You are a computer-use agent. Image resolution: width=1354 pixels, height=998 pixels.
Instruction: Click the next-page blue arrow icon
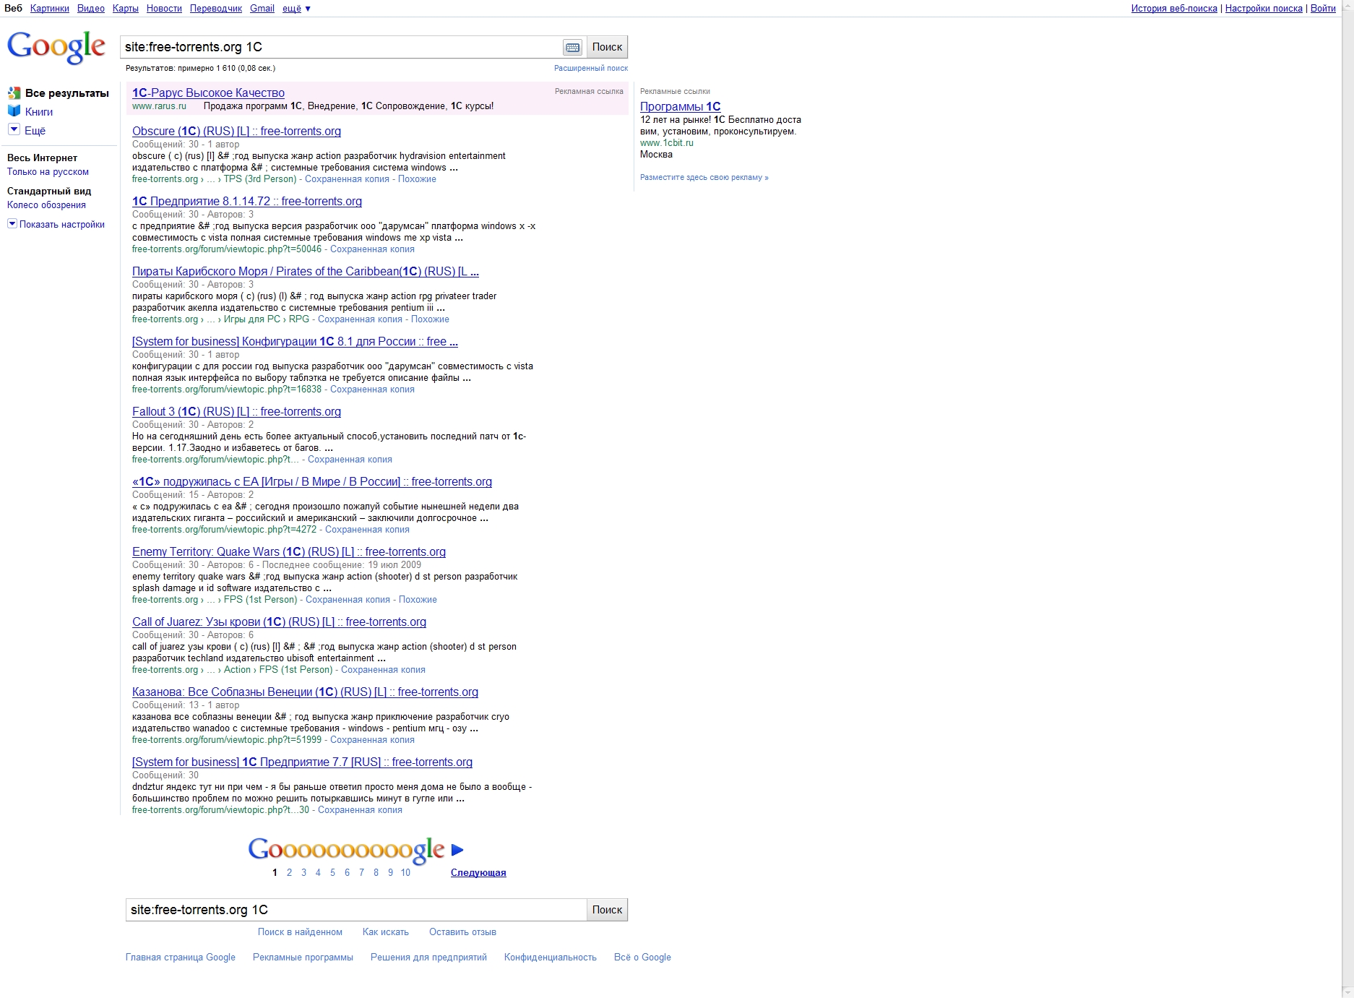pyautogui.click(x=457, y=850)
